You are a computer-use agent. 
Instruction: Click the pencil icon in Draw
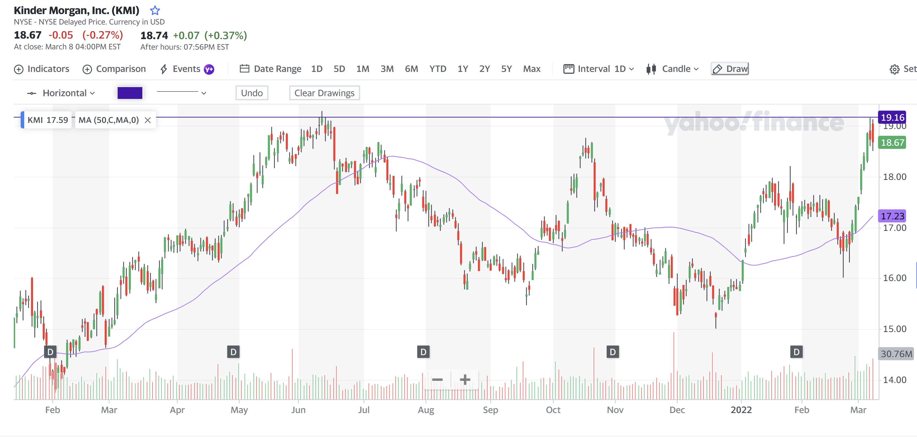click(x=718, y=69)
